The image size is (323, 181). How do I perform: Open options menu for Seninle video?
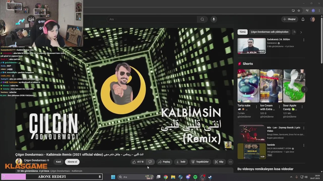coord(304,145)
